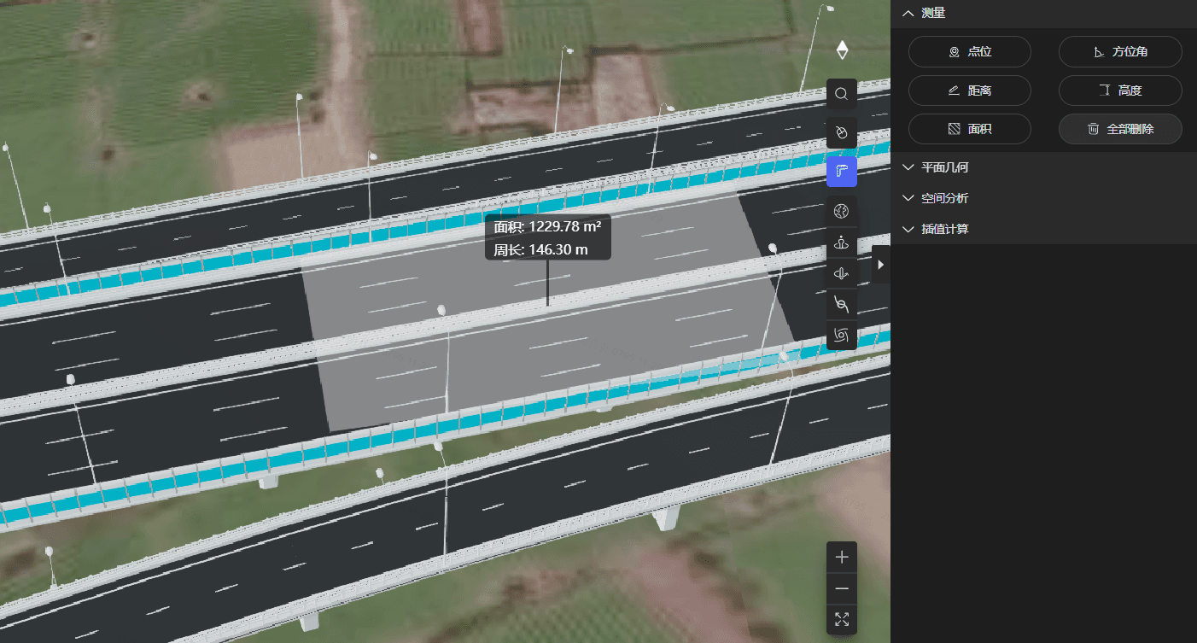1197x643 pixels.
Task: Click the area measurement result label
Action: 547,237
